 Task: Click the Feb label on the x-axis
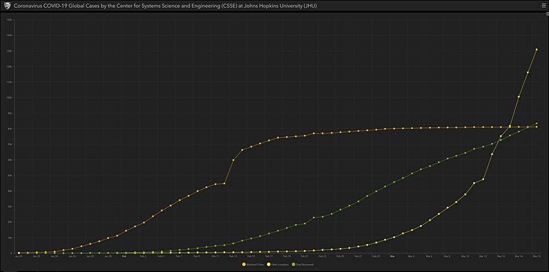125,256
